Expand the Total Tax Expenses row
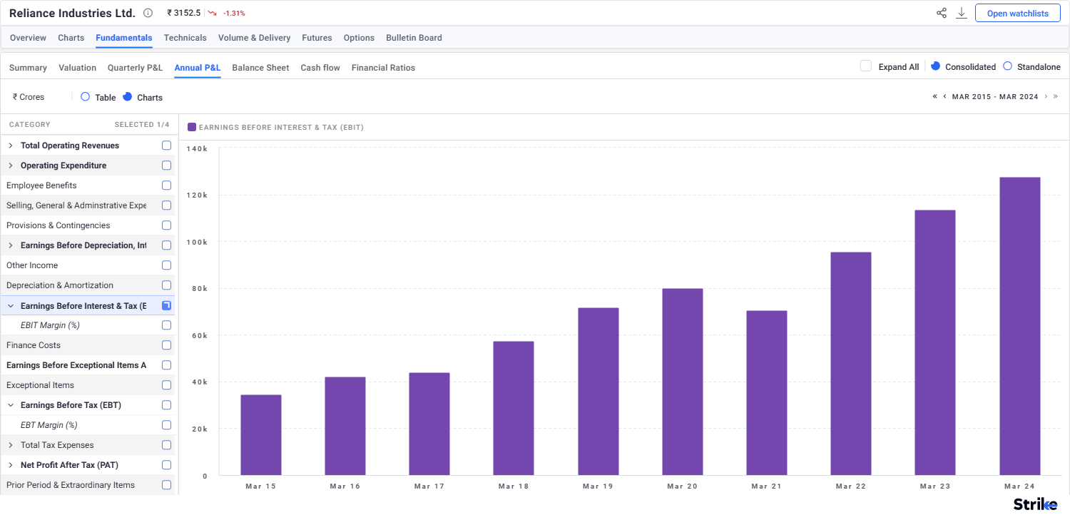The width and height of the screenshot is (1070, 520). [11, 445]
